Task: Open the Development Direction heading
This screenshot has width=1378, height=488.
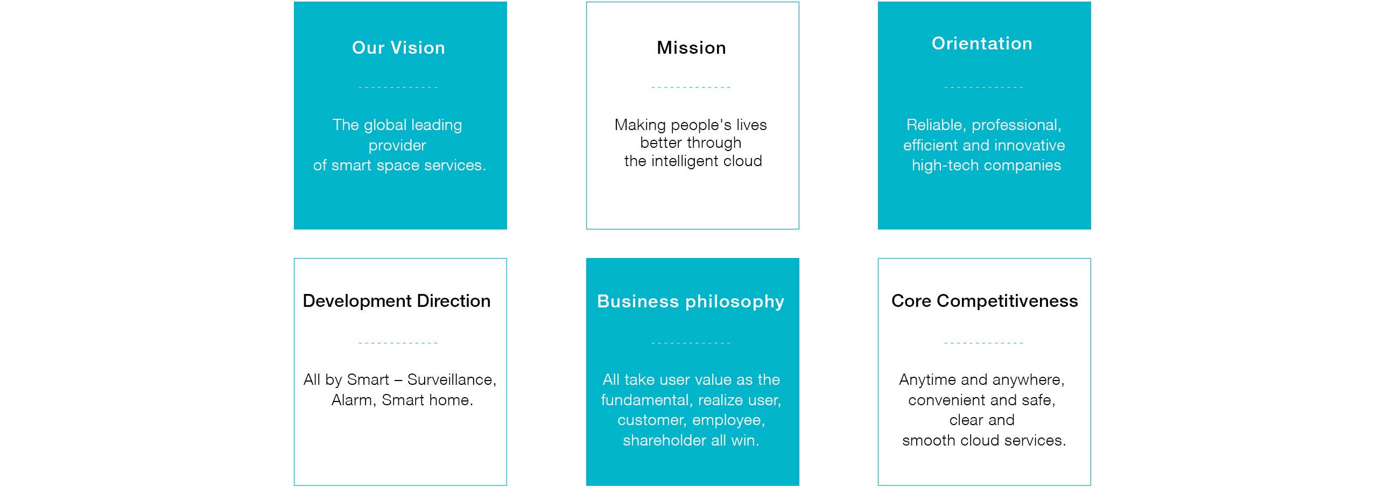Action: coord(397,301)
